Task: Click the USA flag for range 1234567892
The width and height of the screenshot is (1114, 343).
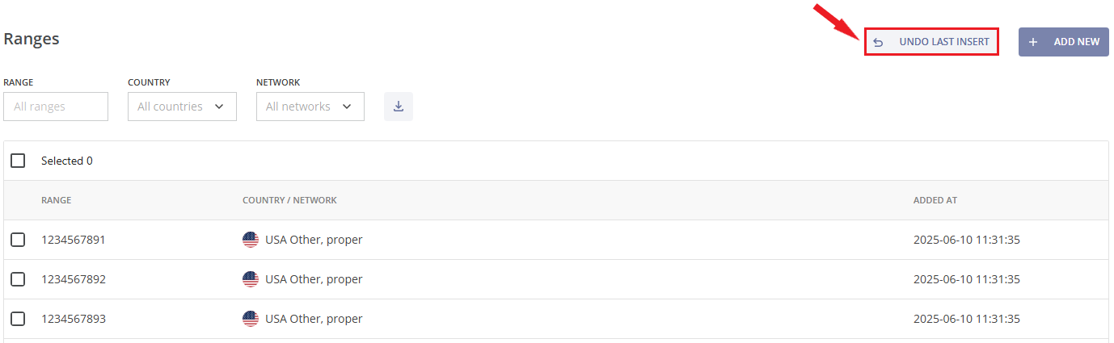Action: pos(251,279)
